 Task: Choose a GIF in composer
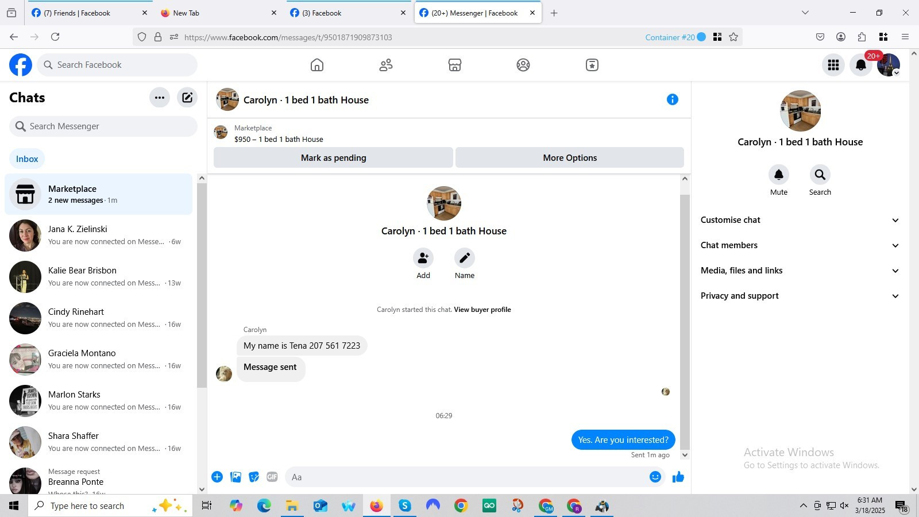tap(272, 477)
